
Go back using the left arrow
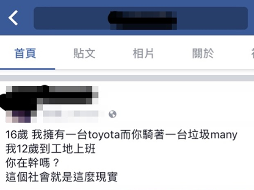coord(13,18)
